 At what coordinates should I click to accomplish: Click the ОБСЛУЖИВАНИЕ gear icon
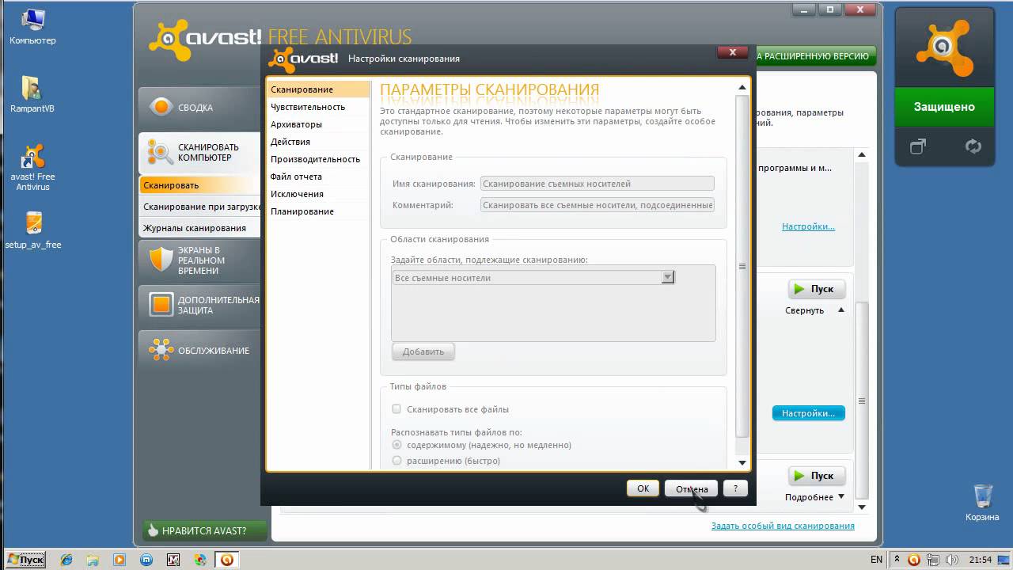pyautogui.click(x=161, y=350)
